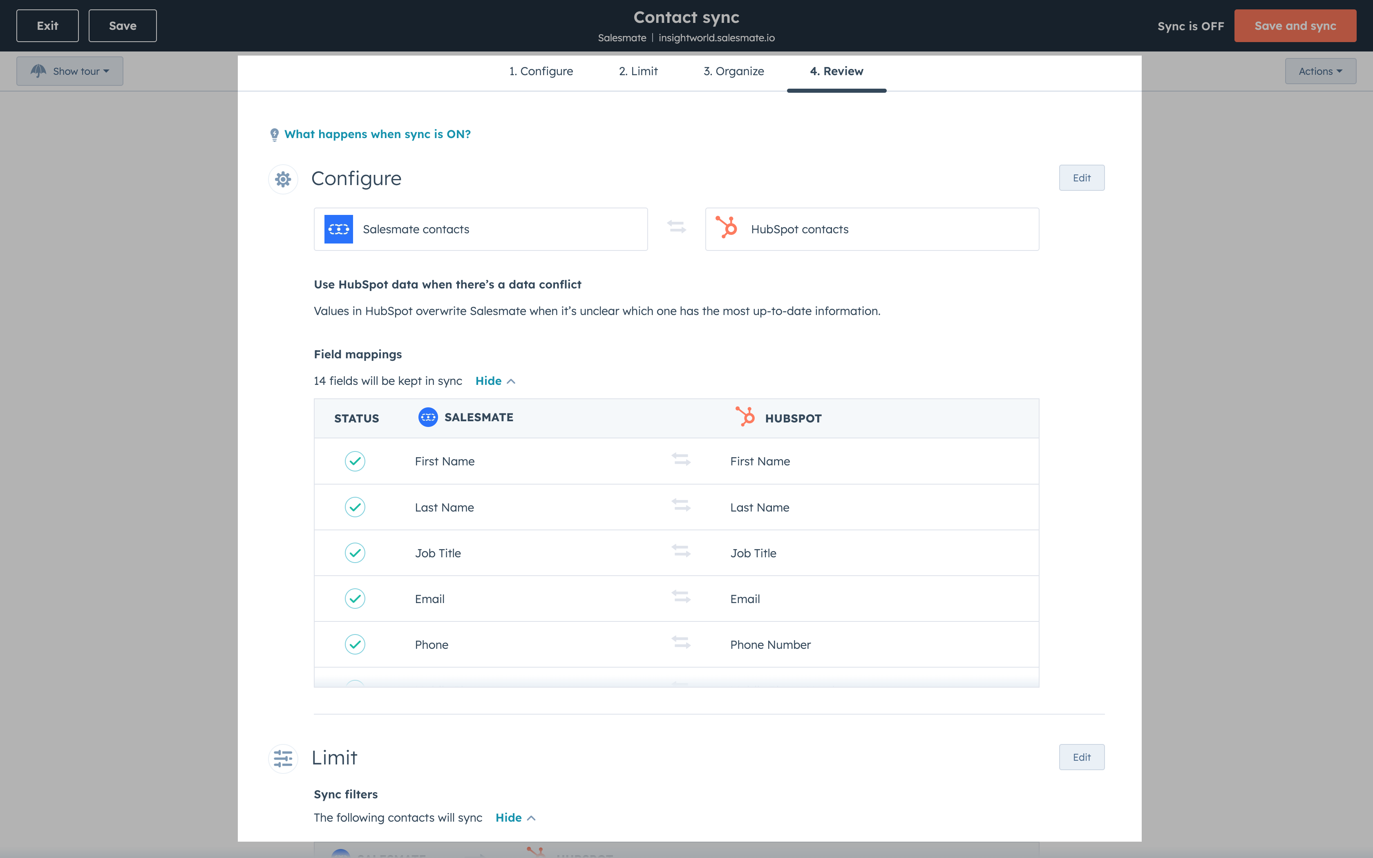
Task: Click HubSpot 'Email' field cell
Action: pyautogui.click(x=745, y=599)
